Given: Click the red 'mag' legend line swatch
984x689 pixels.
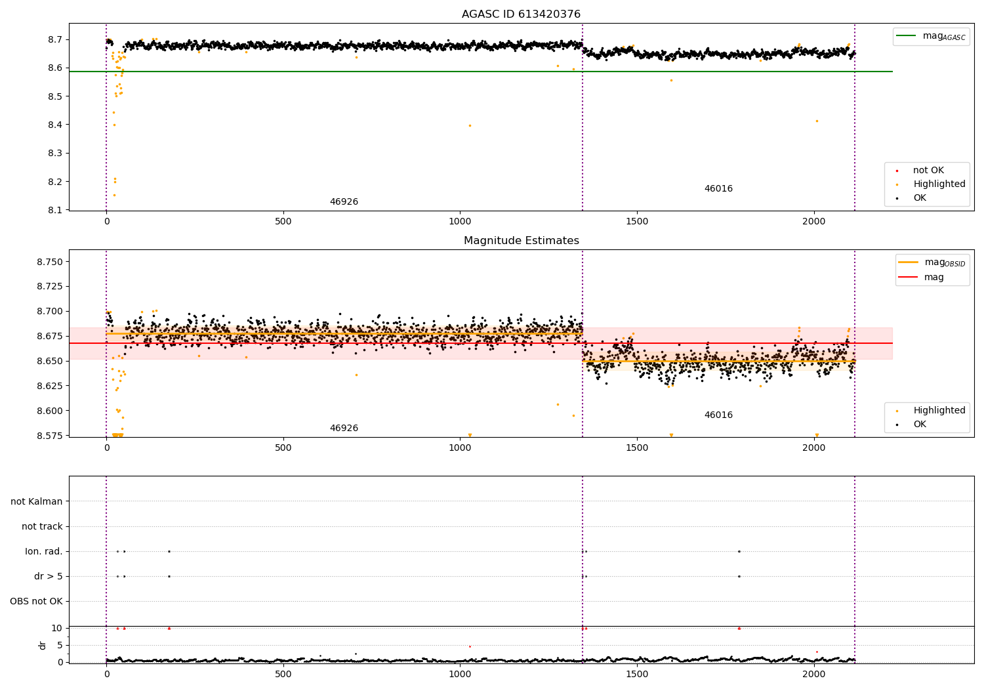Looking at the screenshot, I should (909, 278).
